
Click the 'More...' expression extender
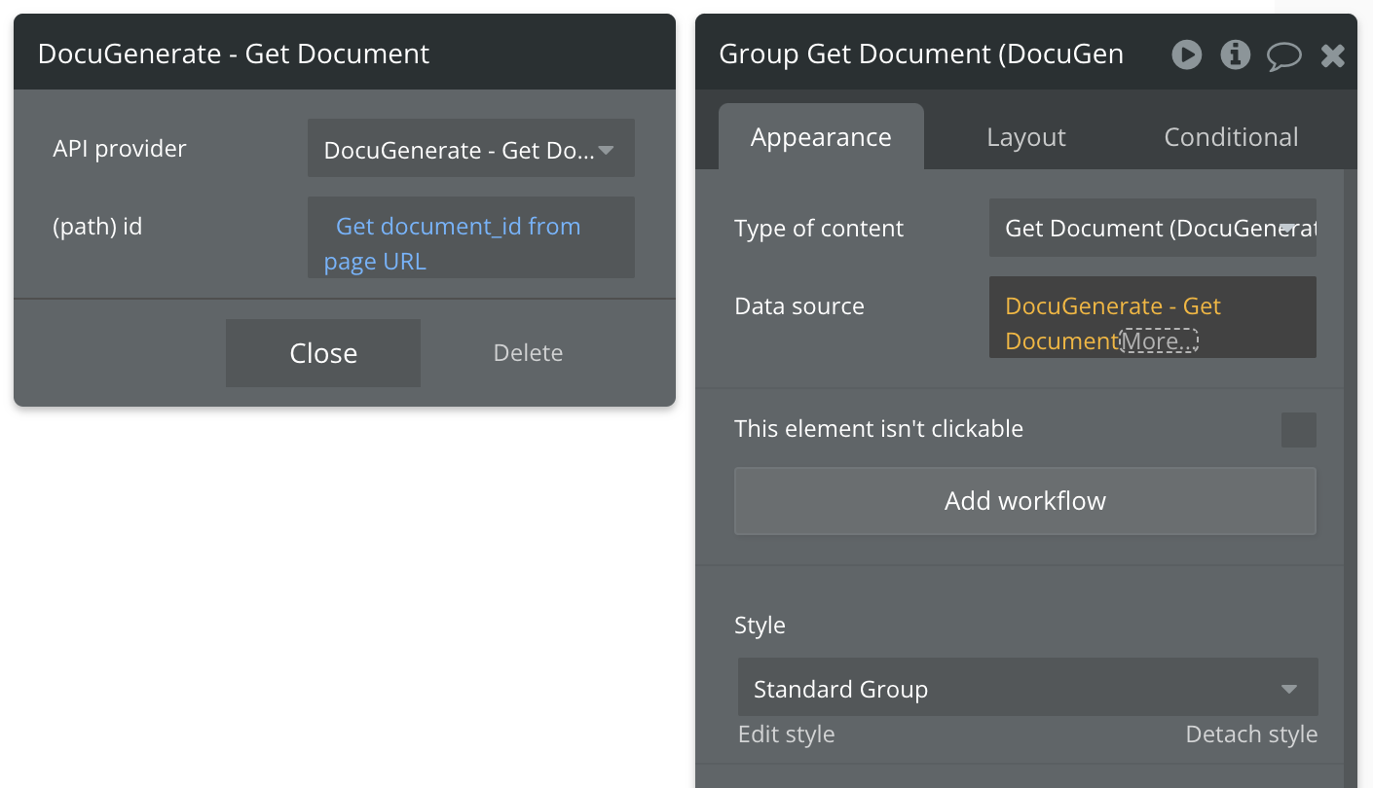(x=1159, y=341)
